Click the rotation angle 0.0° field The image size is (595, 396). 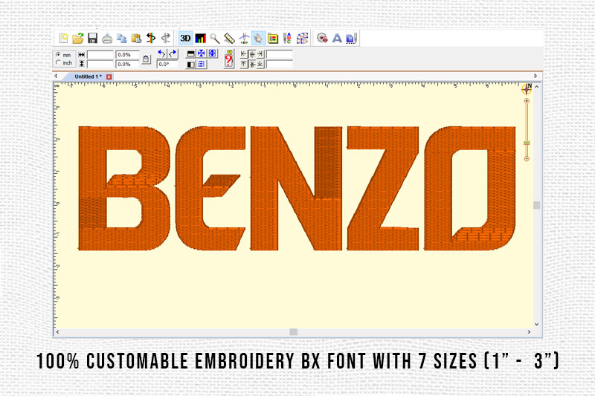[x=167, y=64]
